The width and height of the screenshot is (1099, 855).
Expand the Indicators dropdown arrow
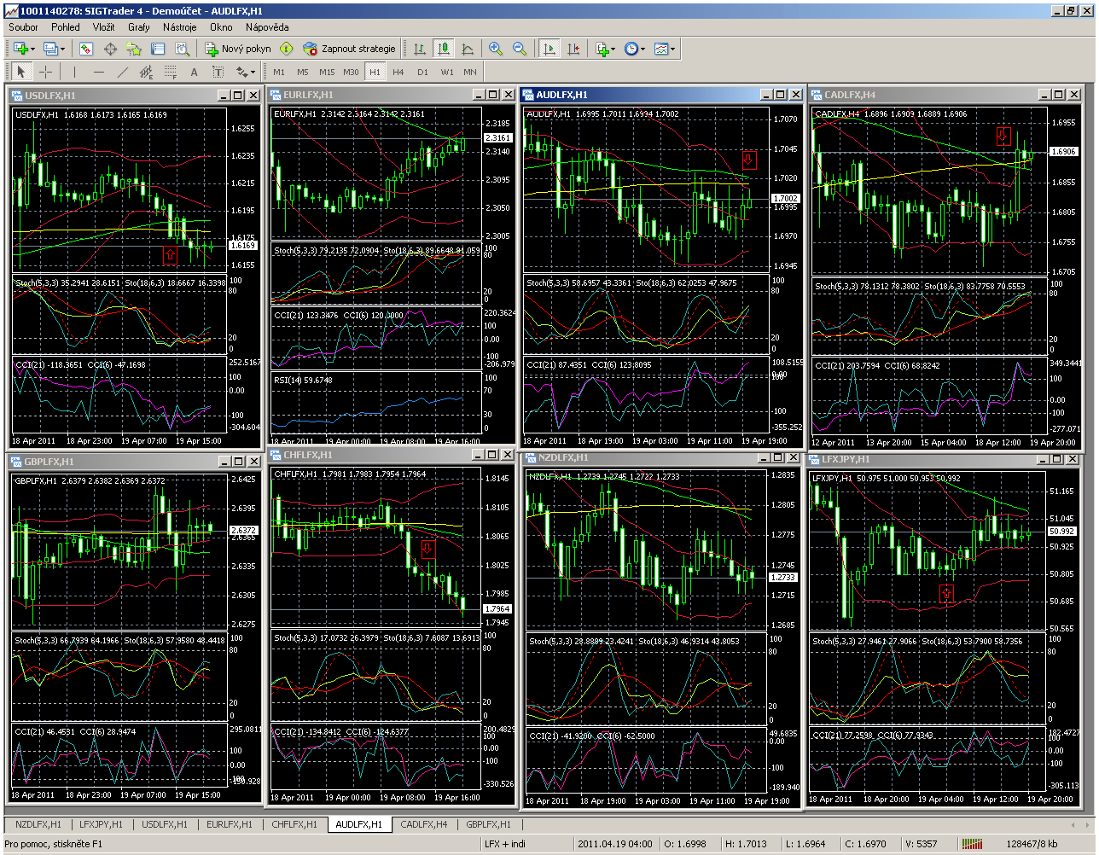tap(613, 49)
